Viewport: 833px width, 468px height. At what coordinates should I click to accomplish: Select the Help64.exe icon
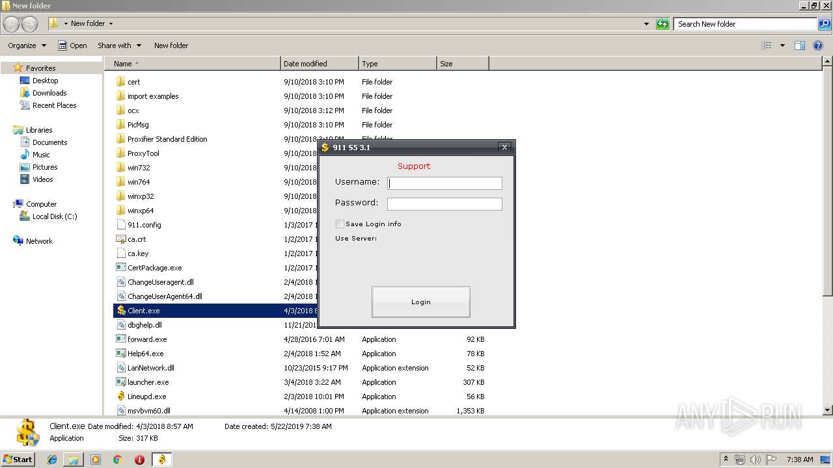[x=120, y=354]
